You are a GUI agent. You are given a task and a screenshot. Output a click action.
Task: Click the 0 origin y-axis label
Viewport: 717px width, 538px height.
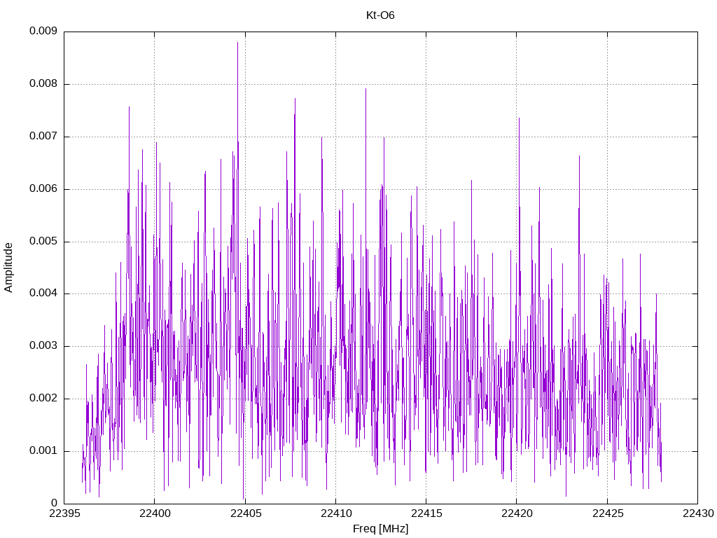54,503
